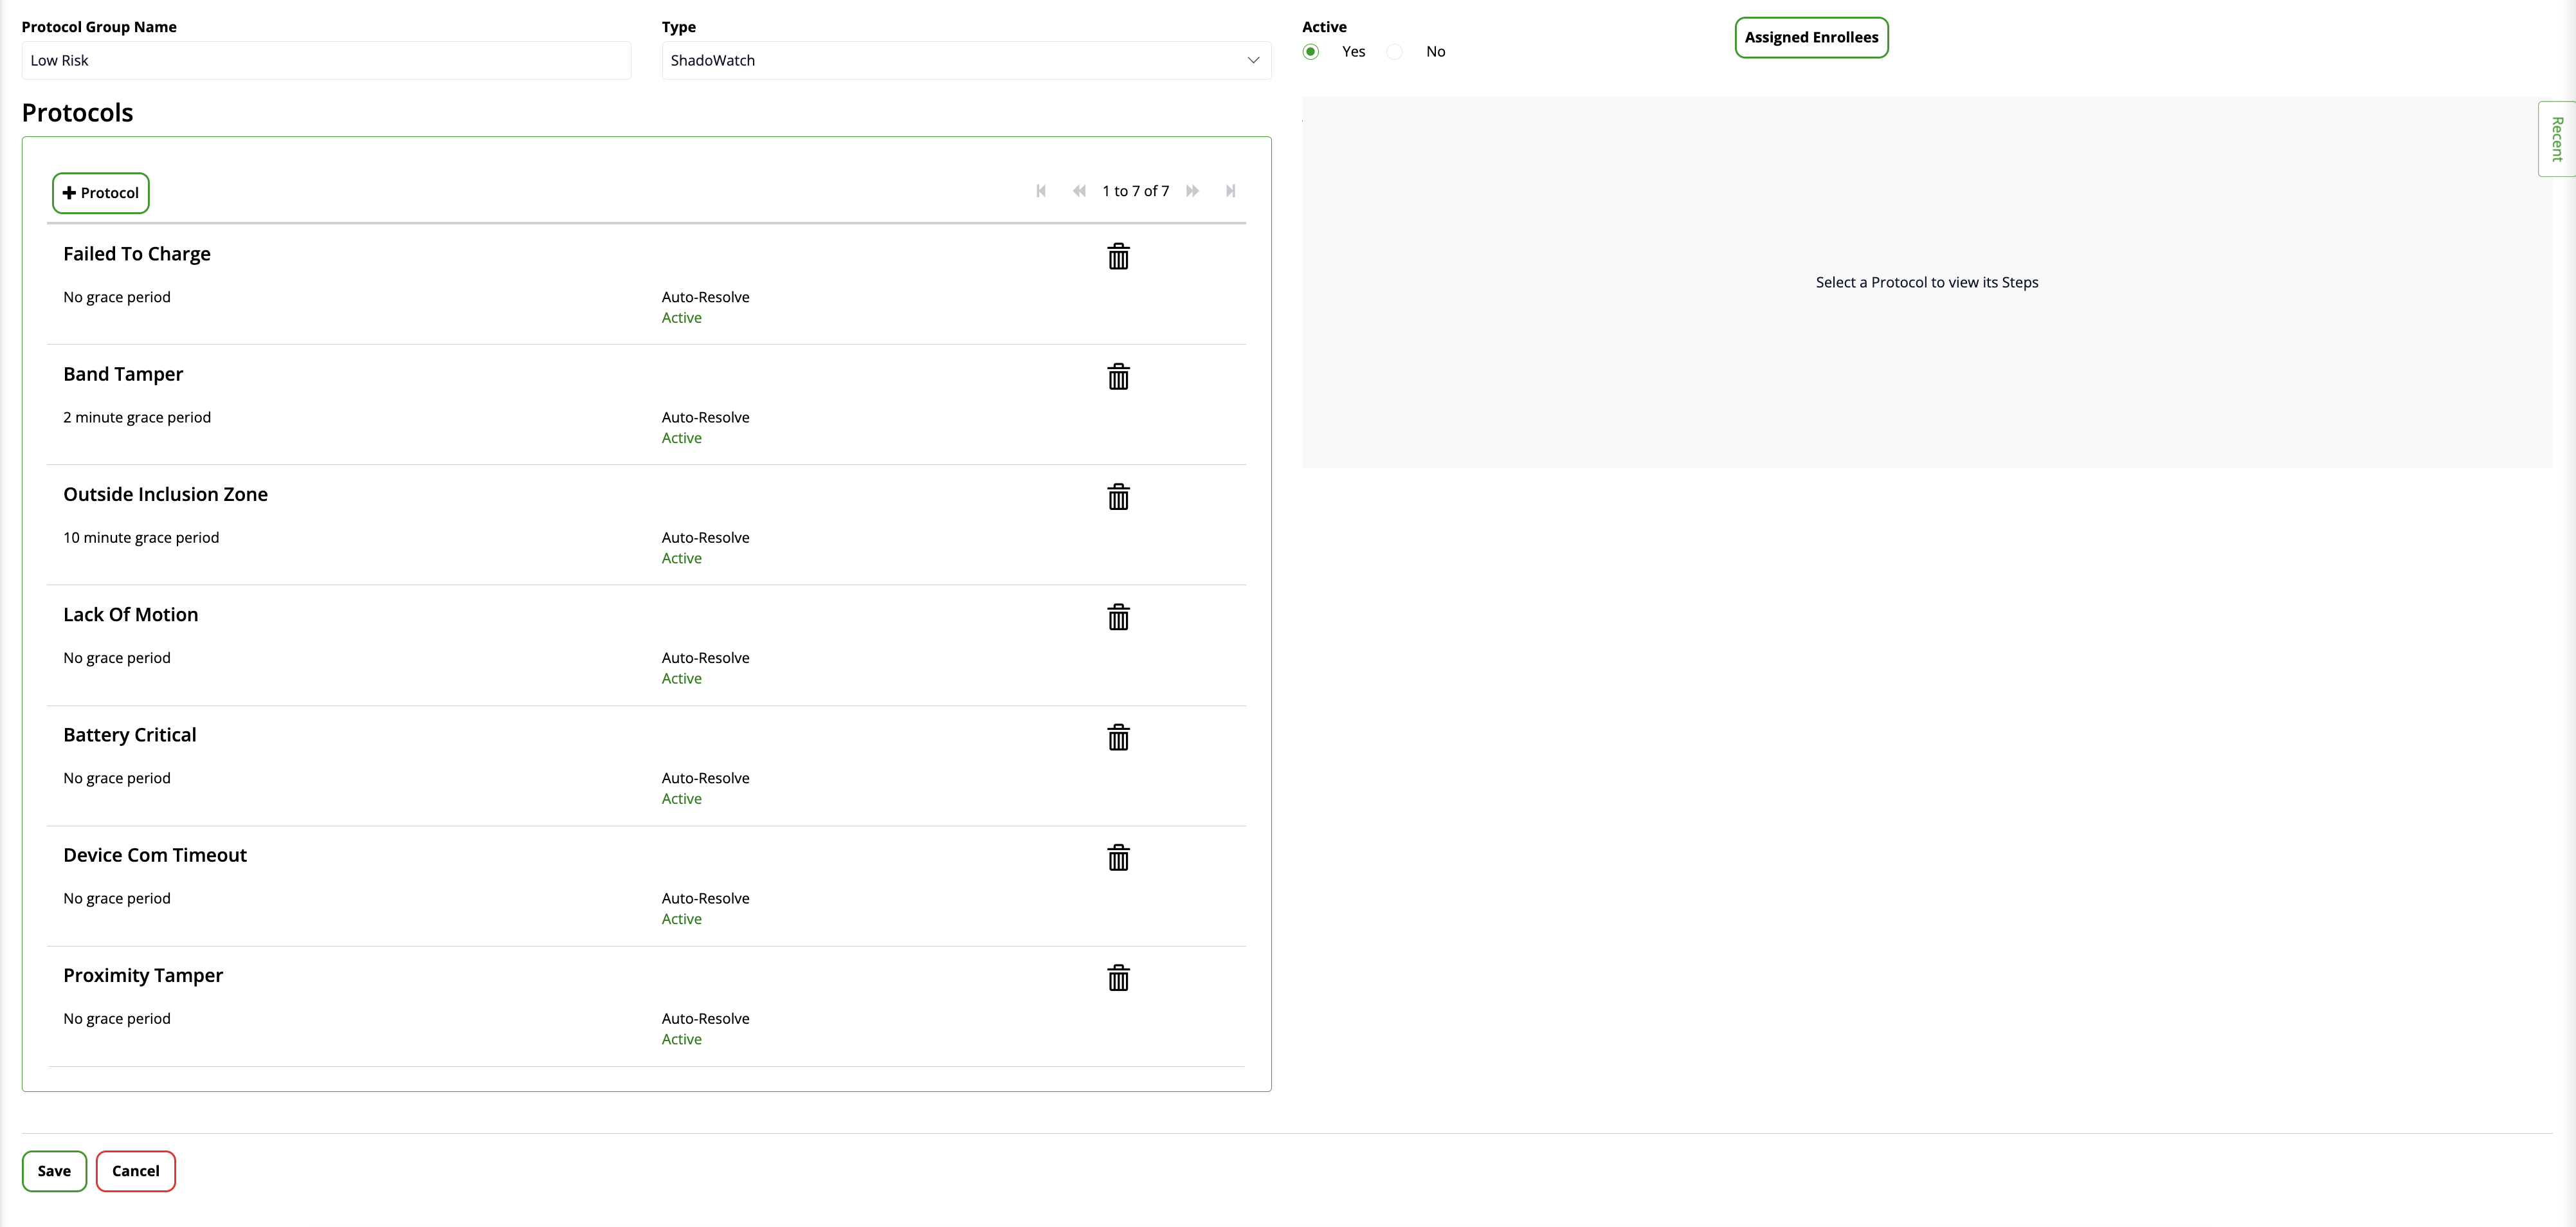2576x1227 pixels.
Task: Go to previous page of protocols
Action: 1079,191
